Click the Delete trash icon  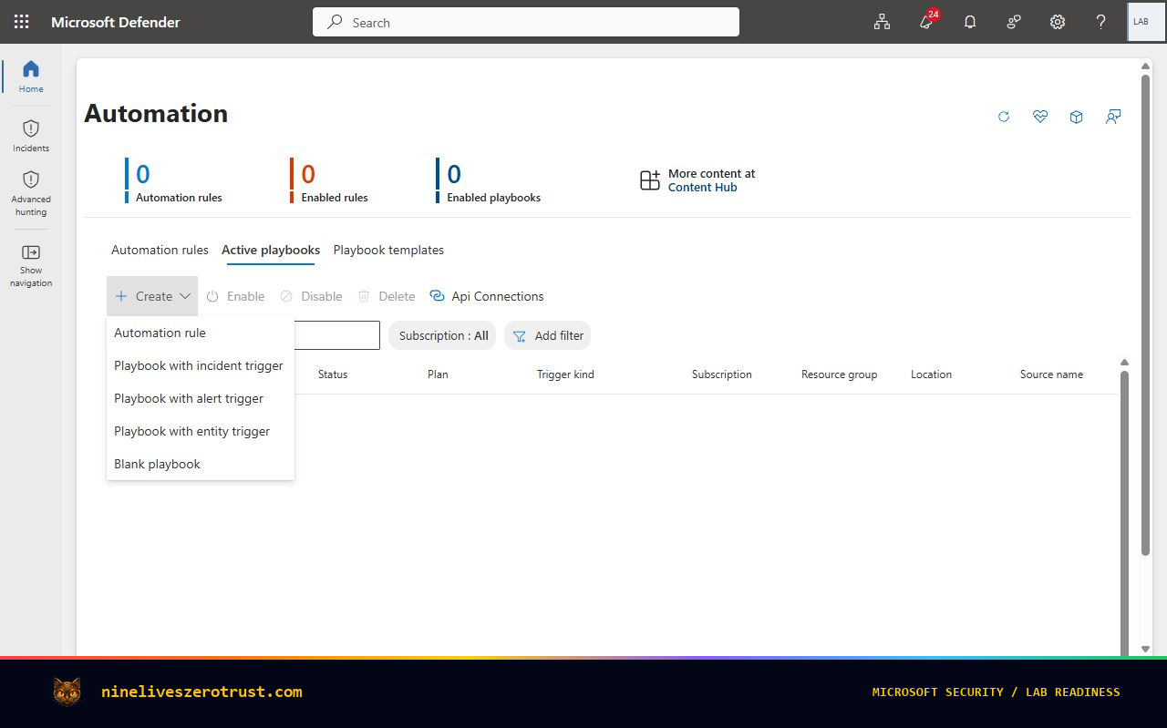click(x=364, y=296)
